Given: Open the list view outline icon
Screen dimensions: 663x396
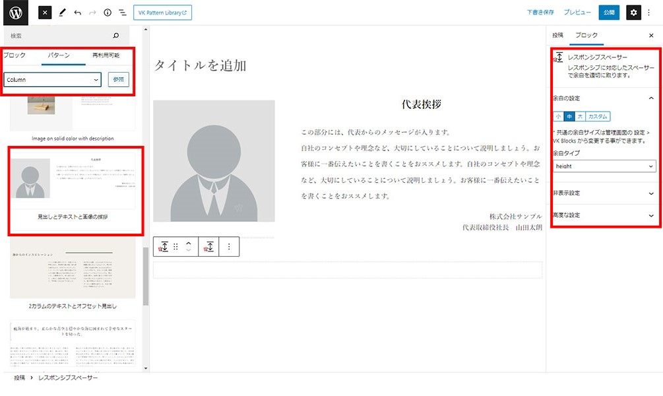Looking at the screenshot, I should coord(123,13).
